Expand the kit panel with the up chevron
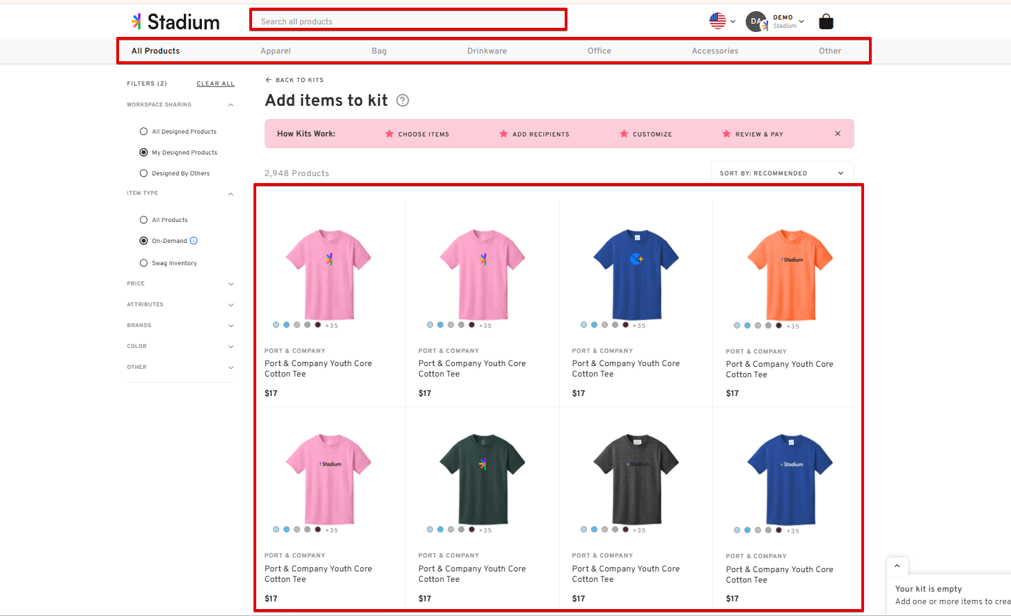 click(897, 565)
